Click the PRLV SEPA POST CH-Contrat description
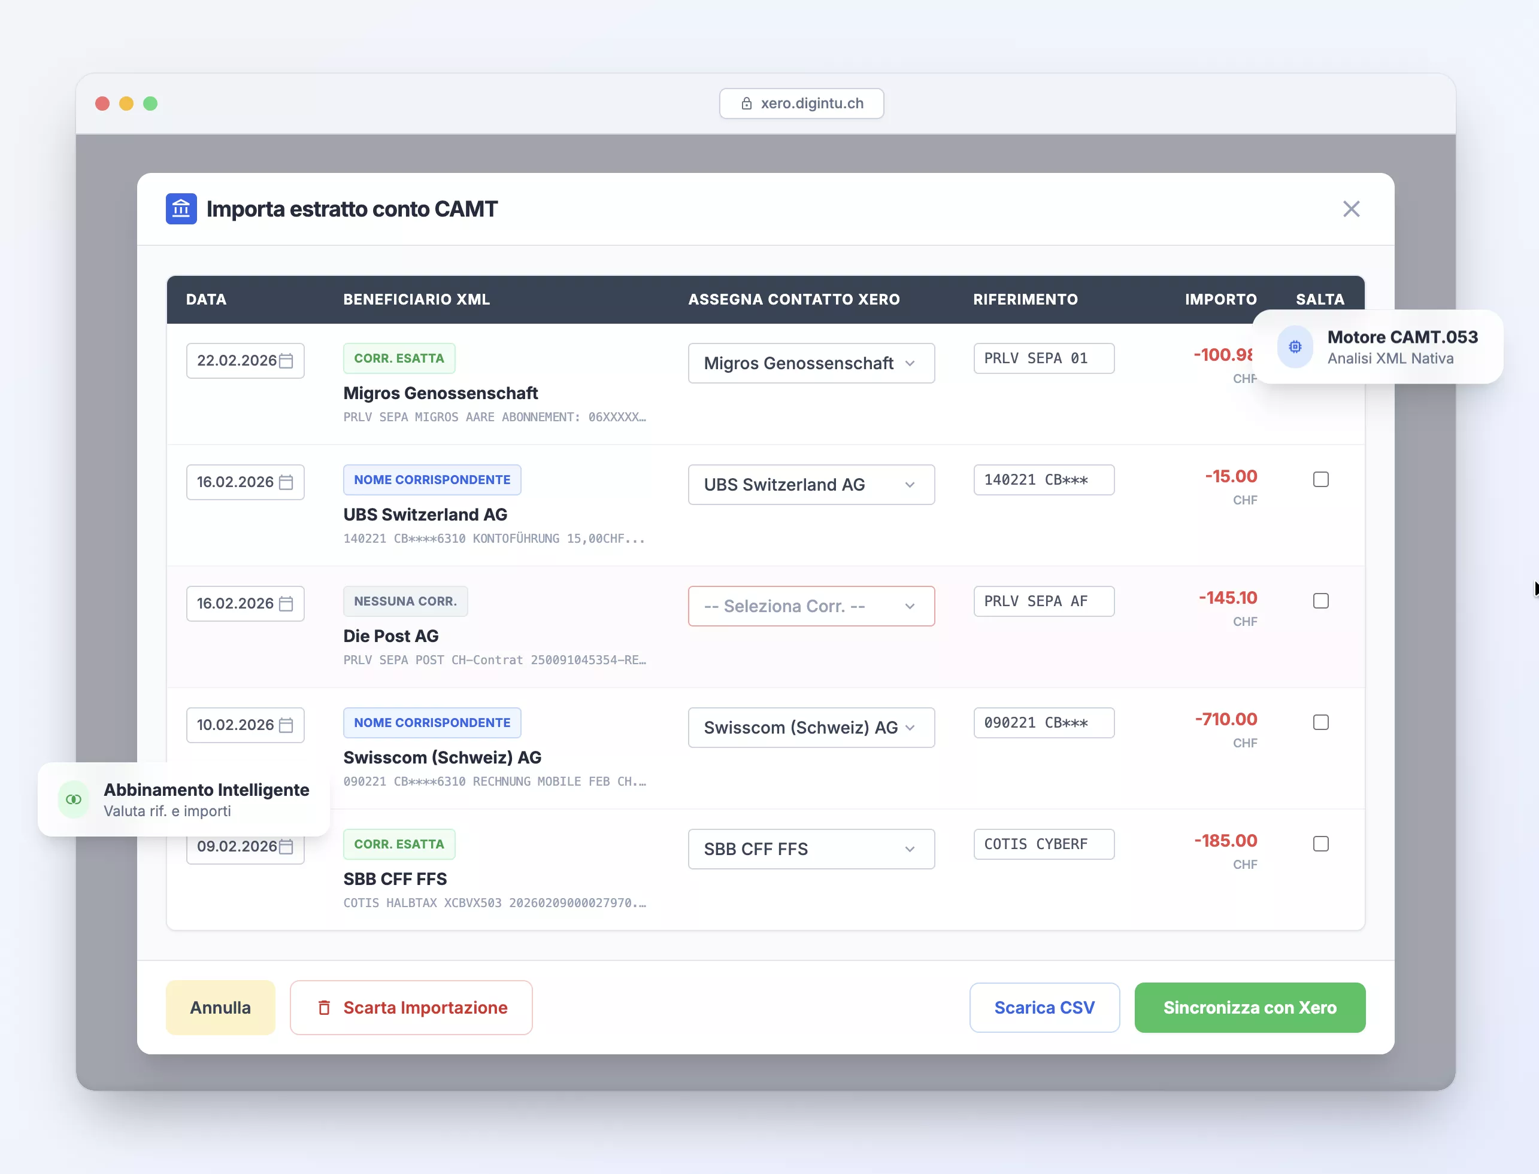The height and width of the screenshot is (1174, 1539). tap(495, 661)
